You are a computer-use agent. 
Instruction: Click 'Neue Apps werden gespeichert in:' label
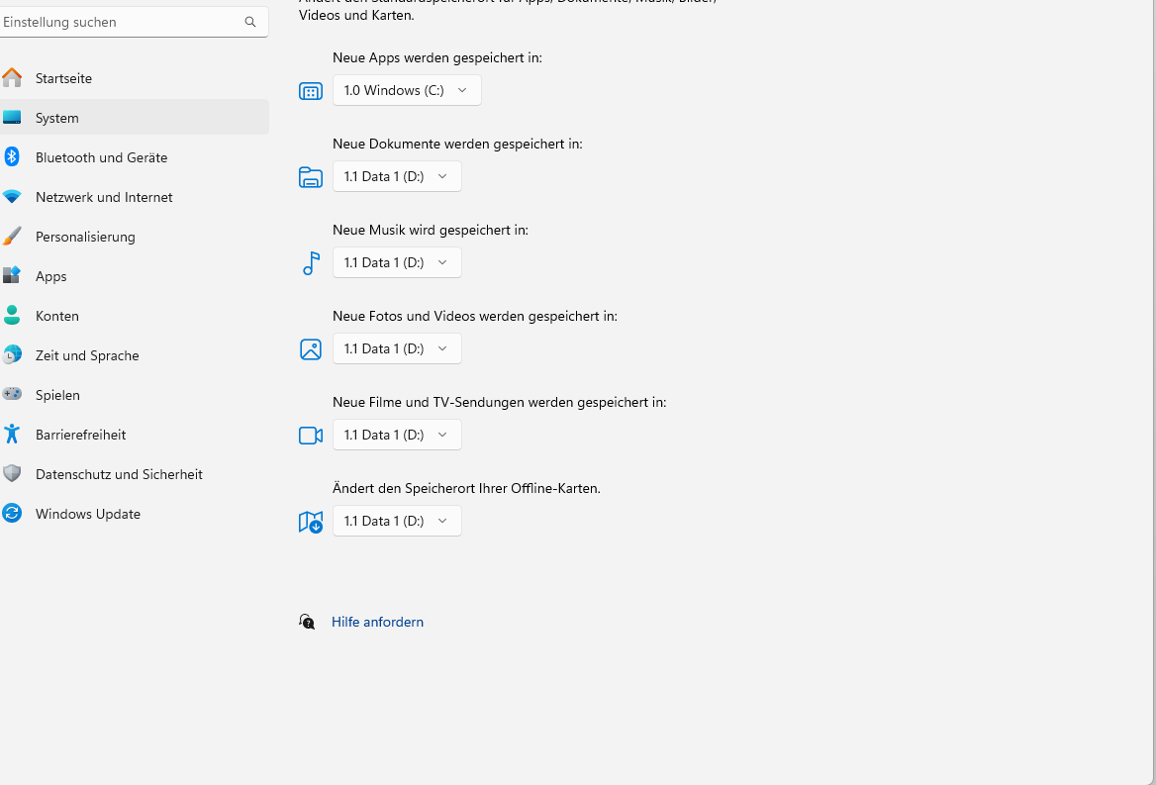pyautogui.click(x=437, y=57)
